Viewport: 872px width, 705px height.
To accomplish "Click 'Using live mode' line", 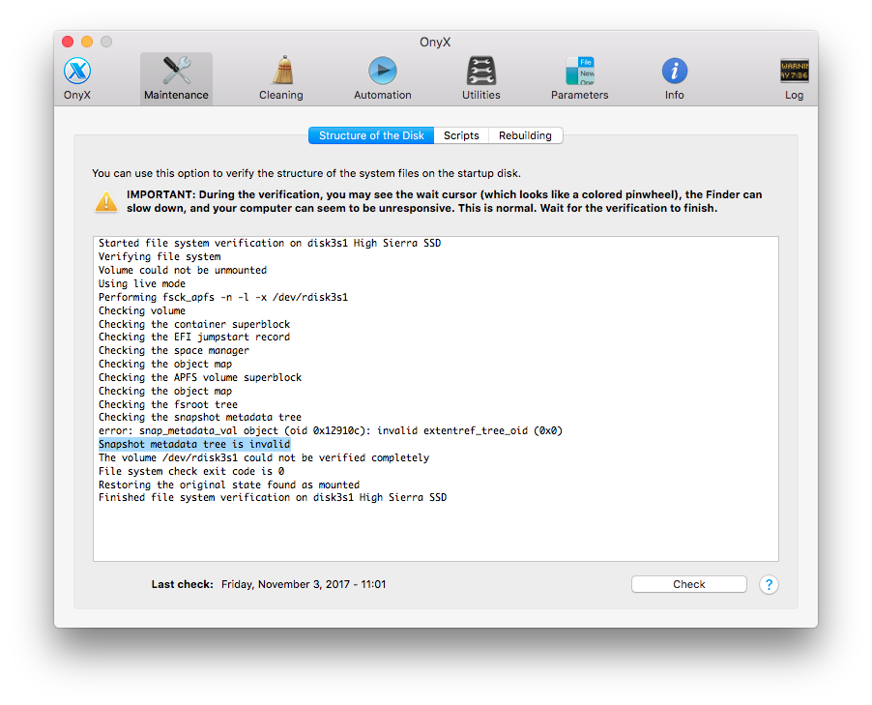I will click(x=142, y=283).
